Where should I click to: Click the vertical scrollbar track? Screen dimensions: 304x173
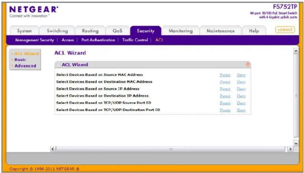pyautogui.click(x=296, y=96)
